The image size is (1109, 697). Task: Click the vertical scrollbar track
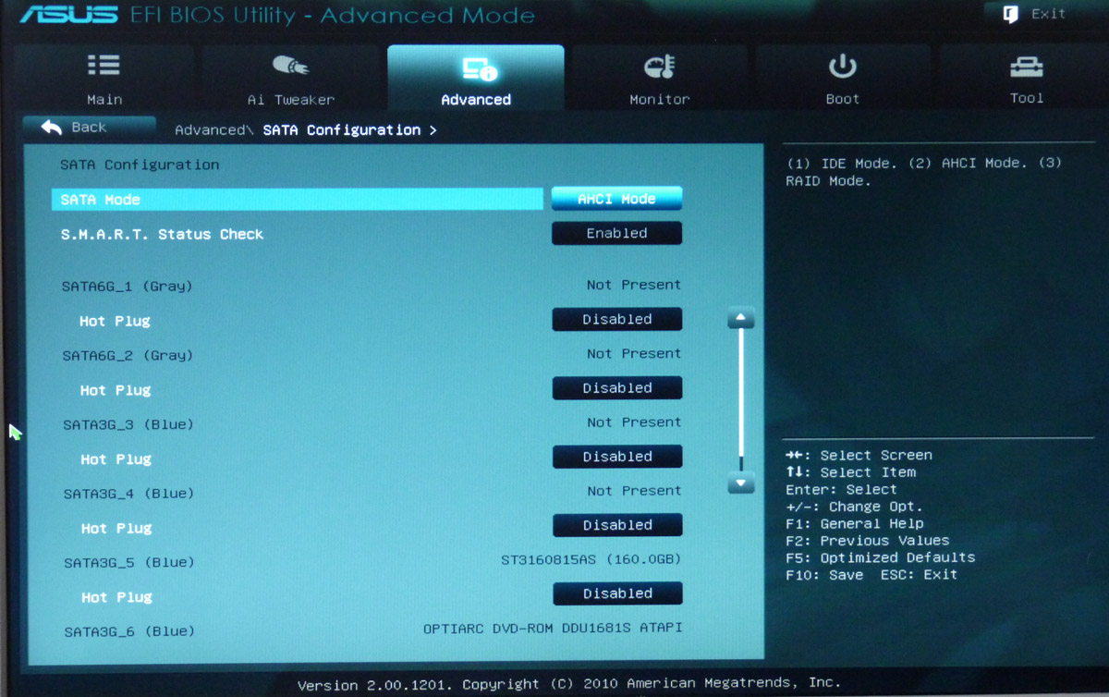[x=741, y=400]
